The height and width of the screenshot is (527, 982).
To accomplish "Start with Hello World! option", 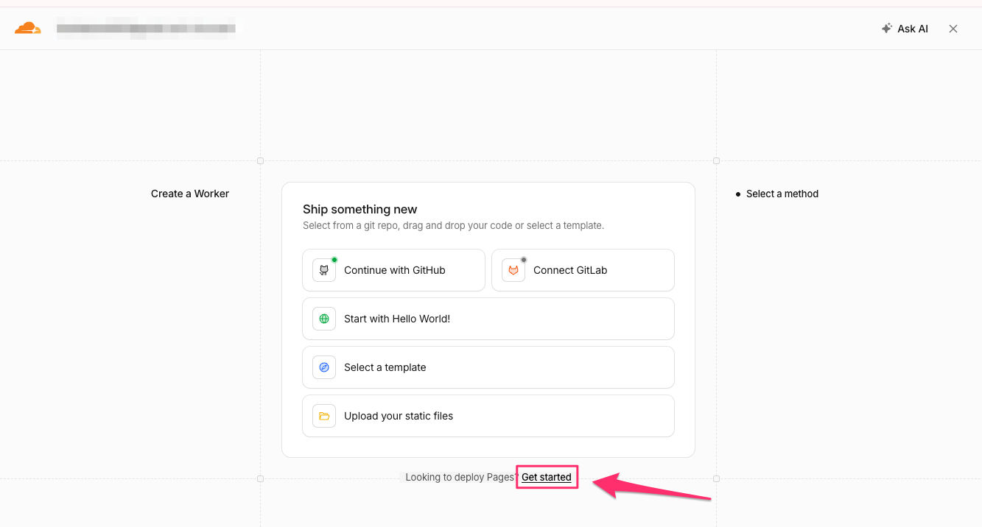I will click(488, 319).
